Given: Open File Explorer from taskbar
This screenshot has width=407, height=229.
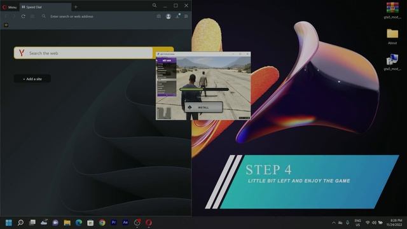Looking at the screenshot, I should 67,223.
